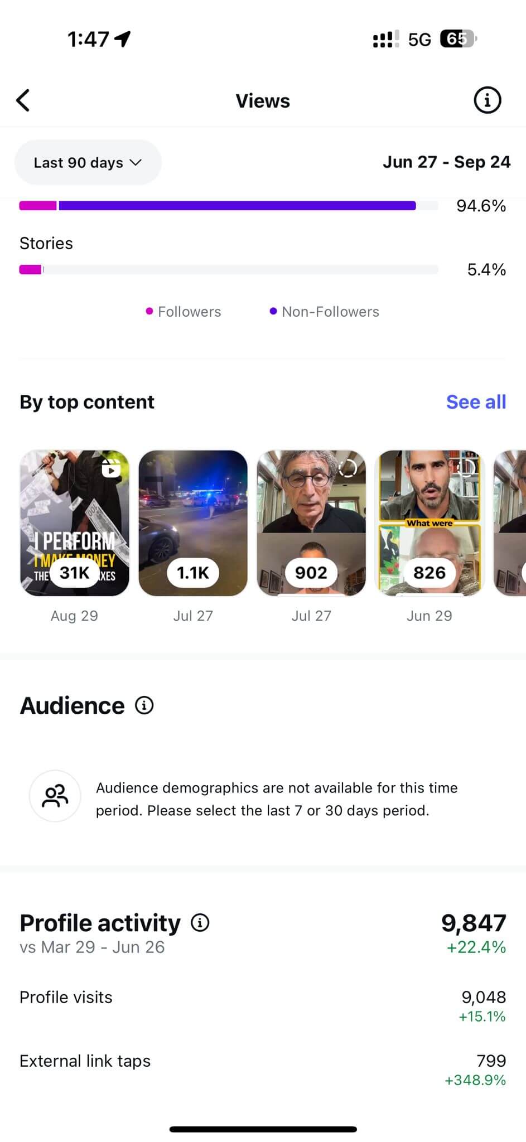This screenshot has height=1142, width=526.
Task: Tap the Profile activity info icon
Action: tap(200, 923)
